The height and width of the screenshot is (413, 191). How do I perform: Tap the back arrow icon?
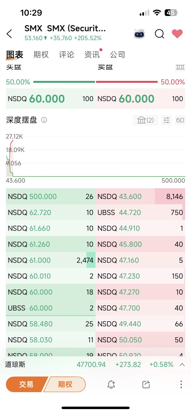[x=9, y=34]
